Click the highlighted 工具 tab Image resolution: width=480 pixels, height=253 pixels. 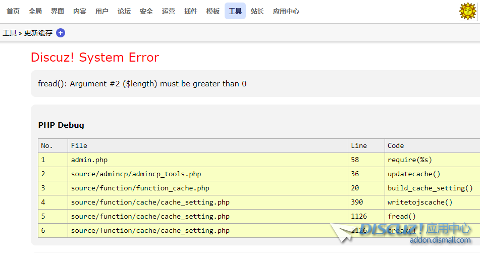(235, 11)
